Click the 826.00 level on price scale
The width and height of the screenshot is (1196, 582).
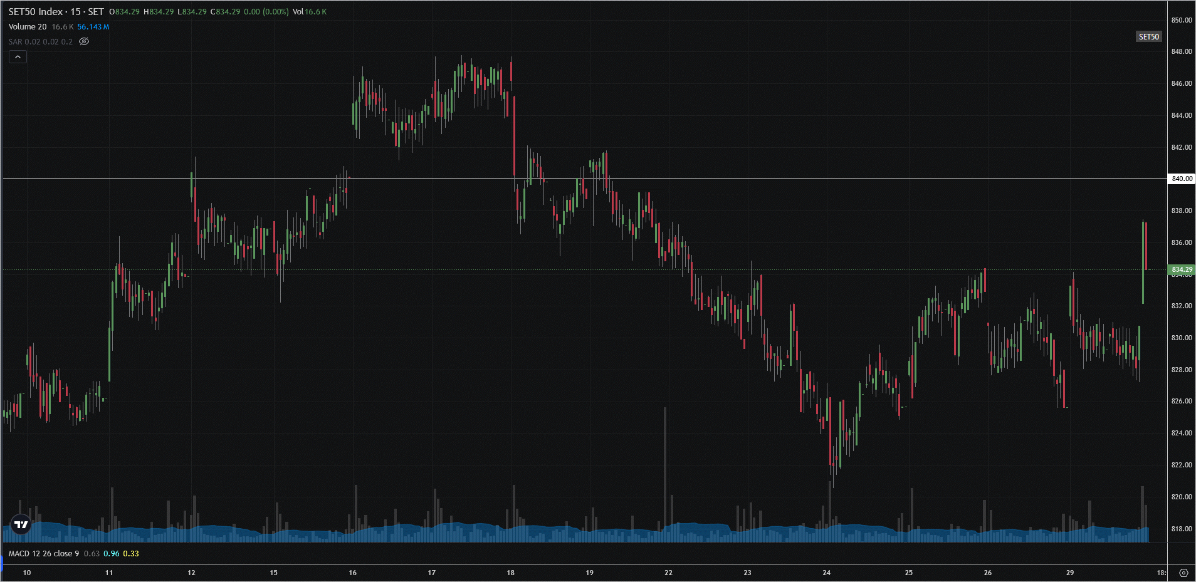click(x=1182, y=401)
